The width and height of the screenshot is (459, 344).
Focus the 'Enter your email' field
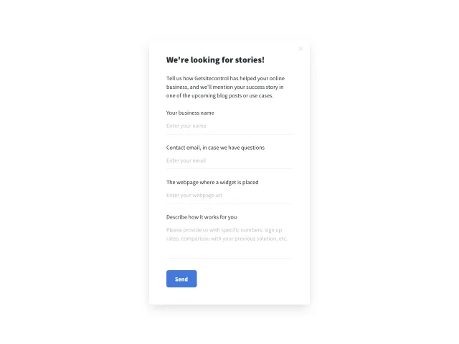click(229, 161)
